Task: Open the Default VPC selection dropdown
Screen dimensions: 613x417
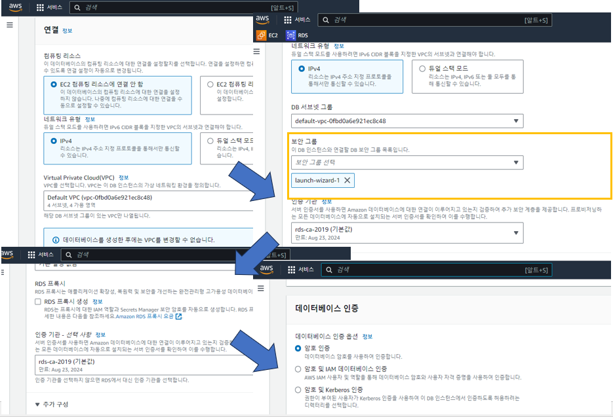Action: point(148,201)
